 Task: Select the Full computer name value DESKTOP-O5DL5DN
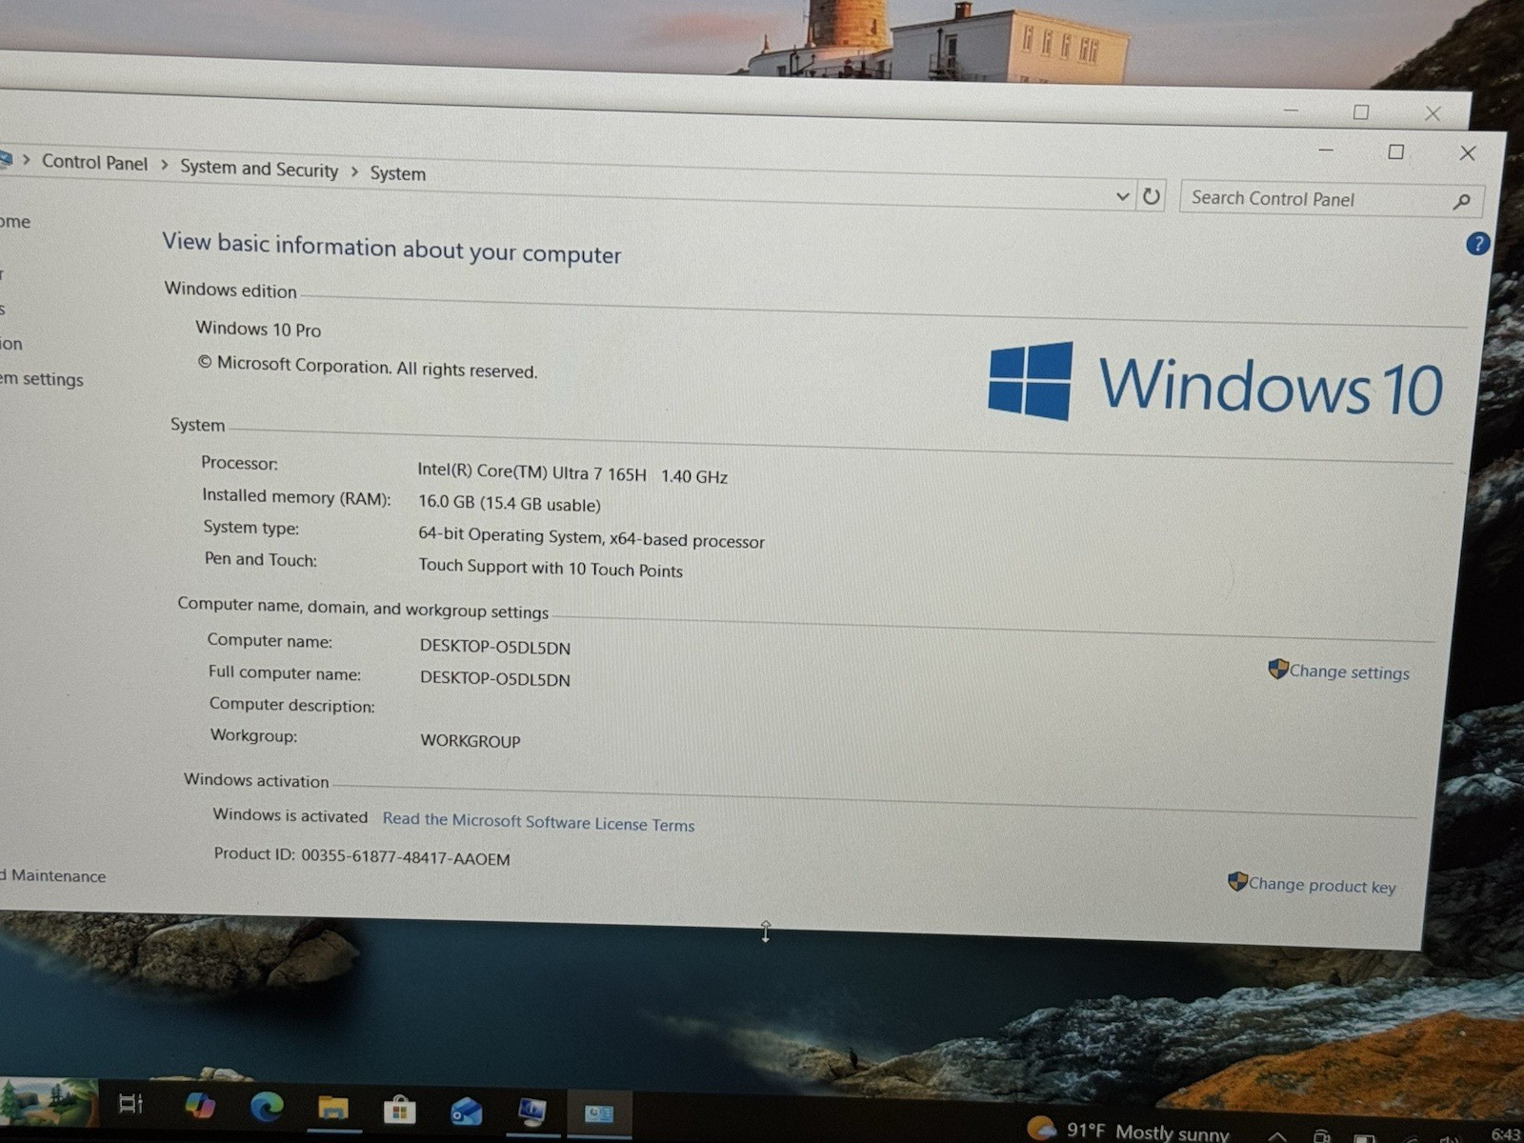[x=495, y=678]
